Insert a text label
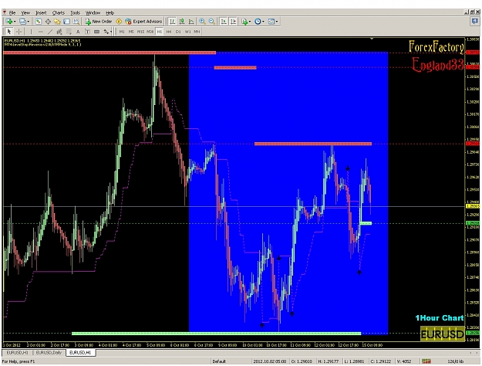 pos(87,32)
